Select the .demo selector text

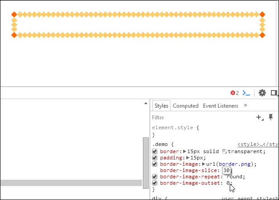(x=160, y=144)
